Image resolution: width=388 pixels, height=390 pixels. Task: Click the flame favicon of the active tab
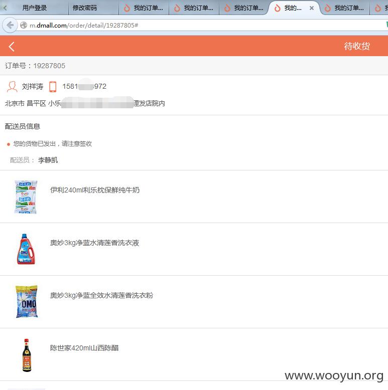click(277, 8)
